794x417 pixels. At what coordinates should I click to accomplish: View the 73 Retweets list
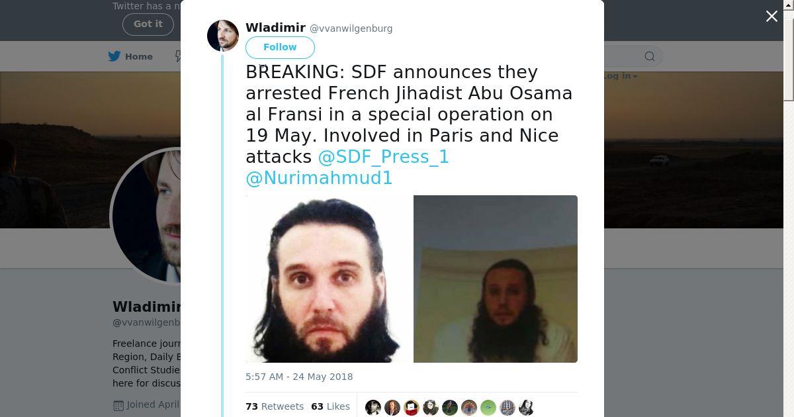point(275,406)
